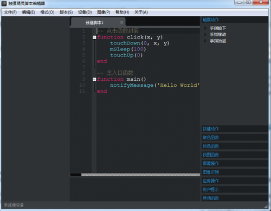
Task: Open the 设备(D) menu
Action: [x=85, y=12]
